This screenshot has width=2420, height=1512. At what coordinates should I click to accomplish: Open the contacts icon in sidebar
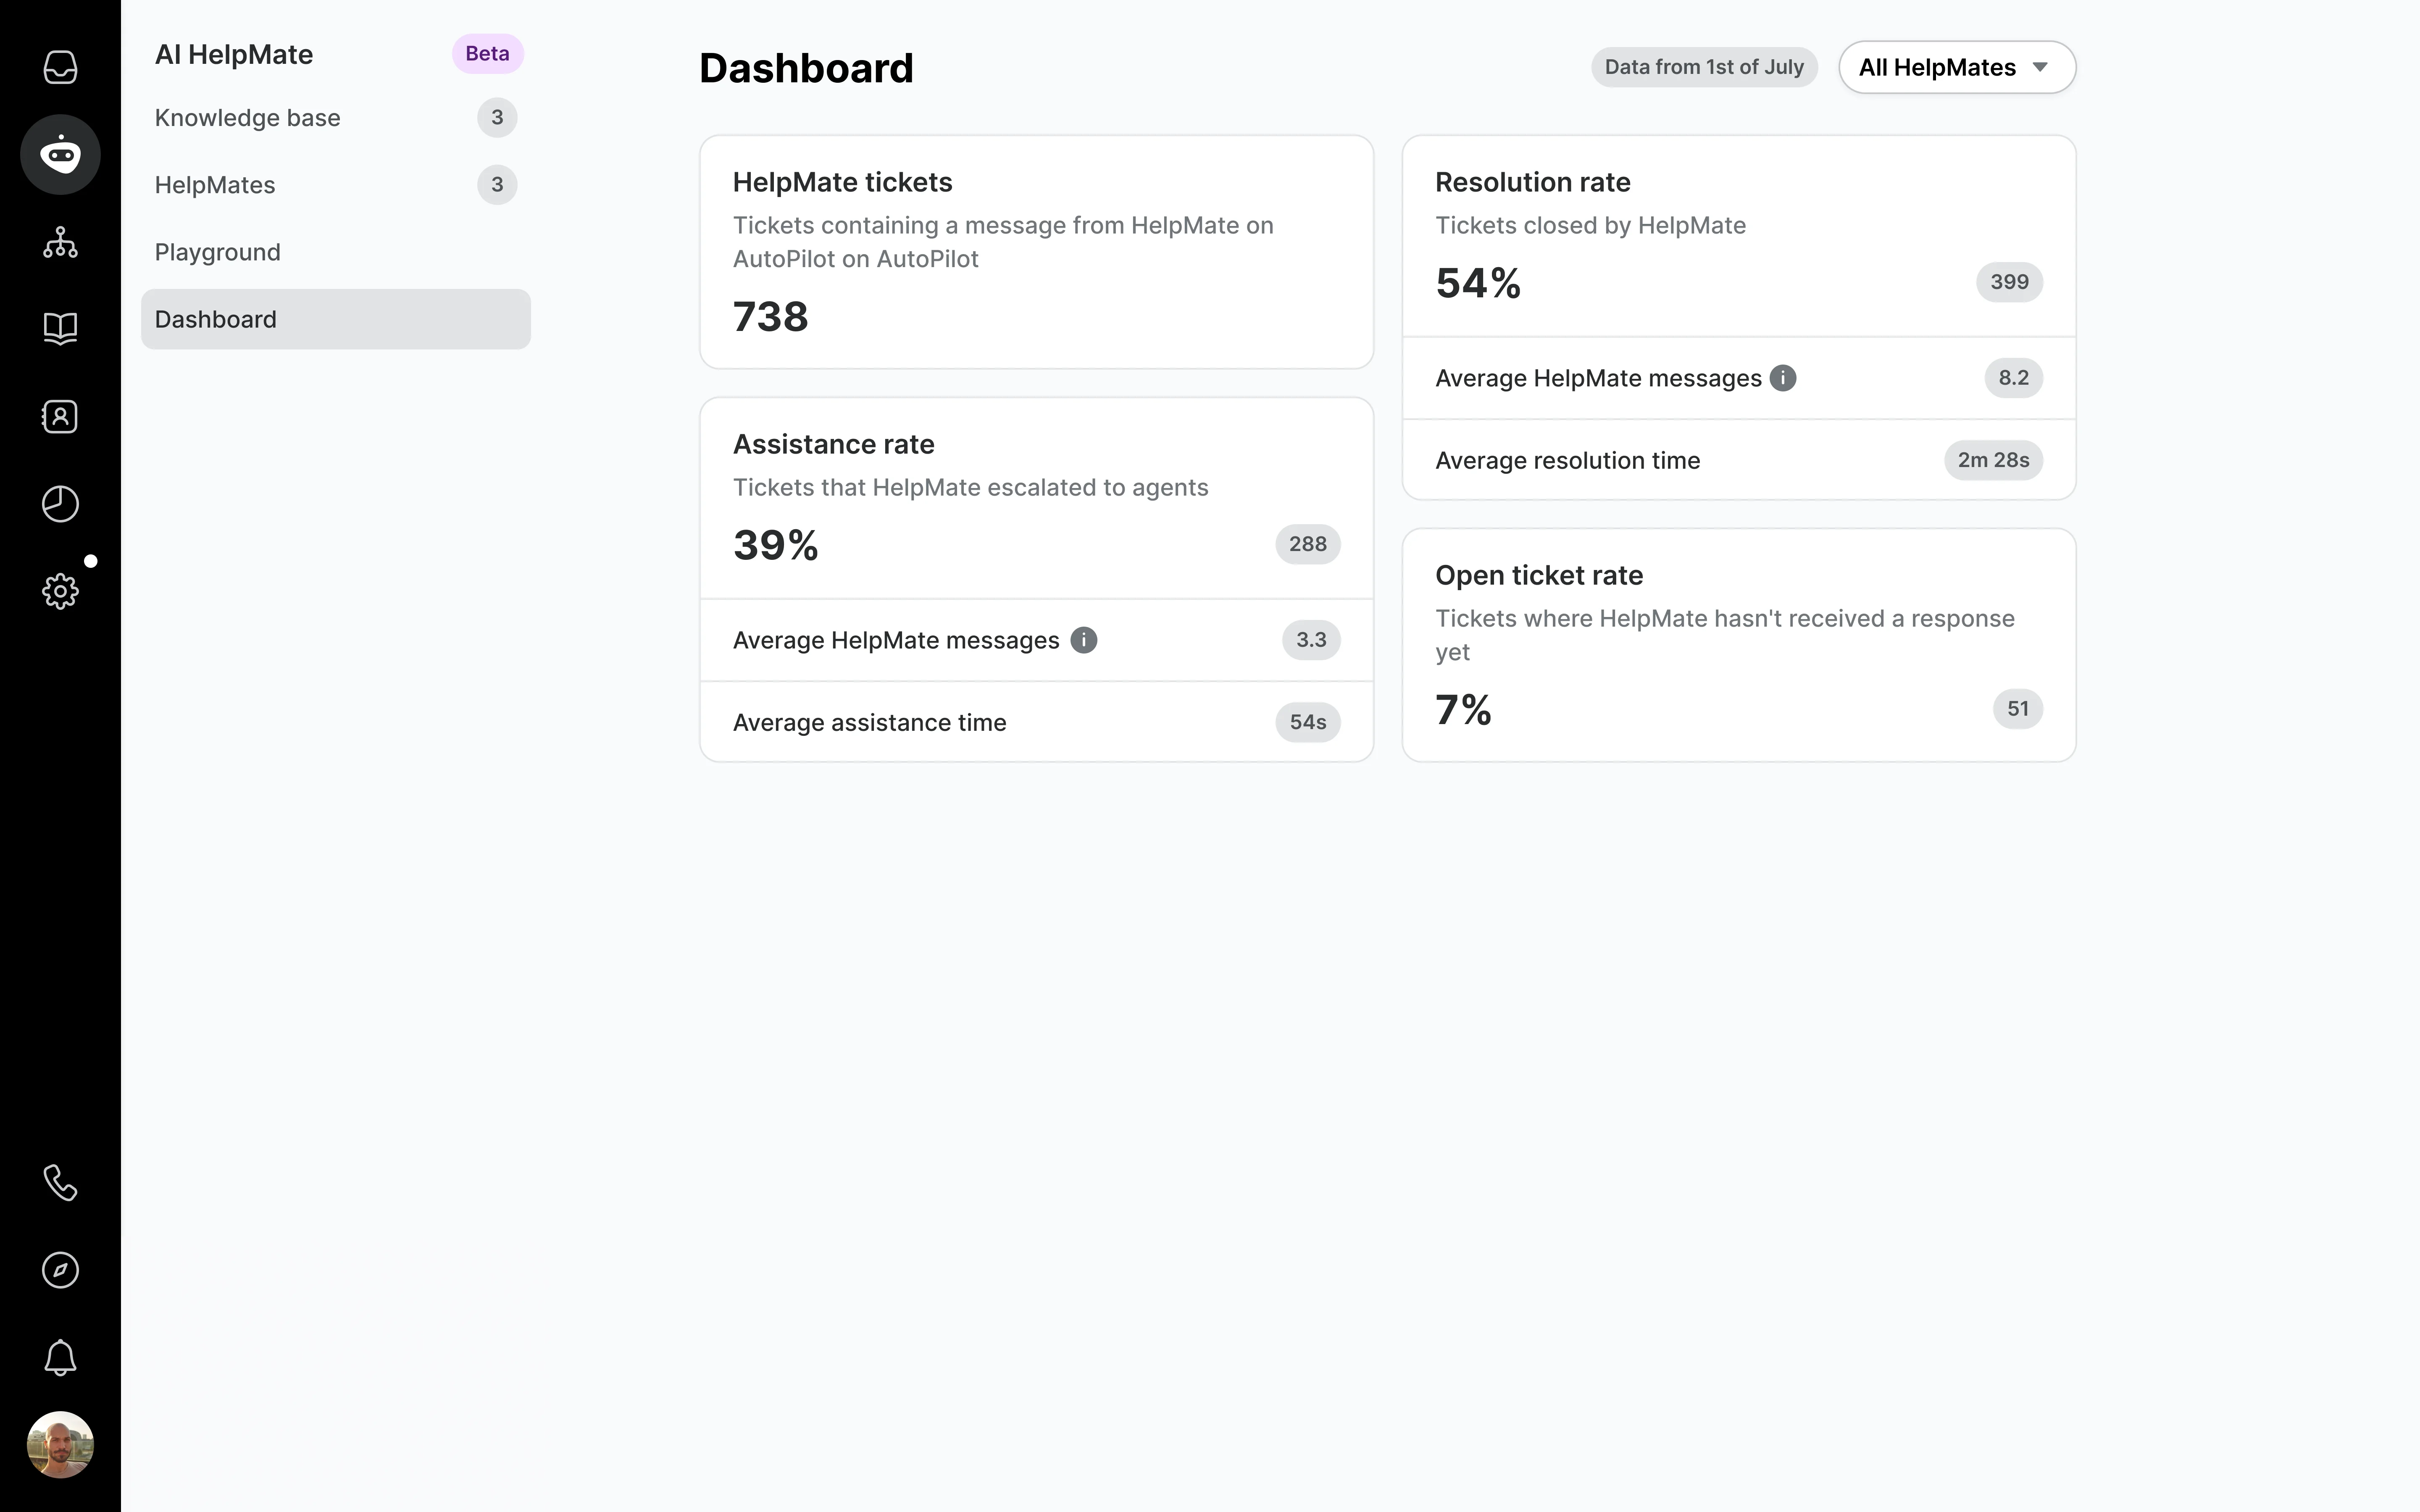point(60,416)
